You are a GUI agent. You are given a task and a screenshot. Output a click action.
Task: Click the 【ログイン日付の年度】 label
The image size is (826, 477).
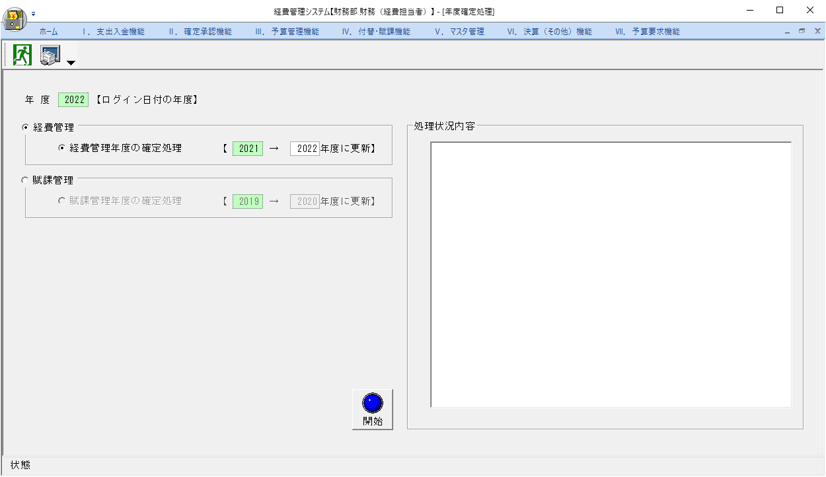pyautogui.click(x=146, y=100)
